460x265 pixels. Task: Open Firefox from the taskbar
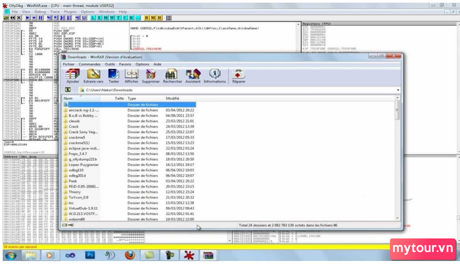point(129,255)
